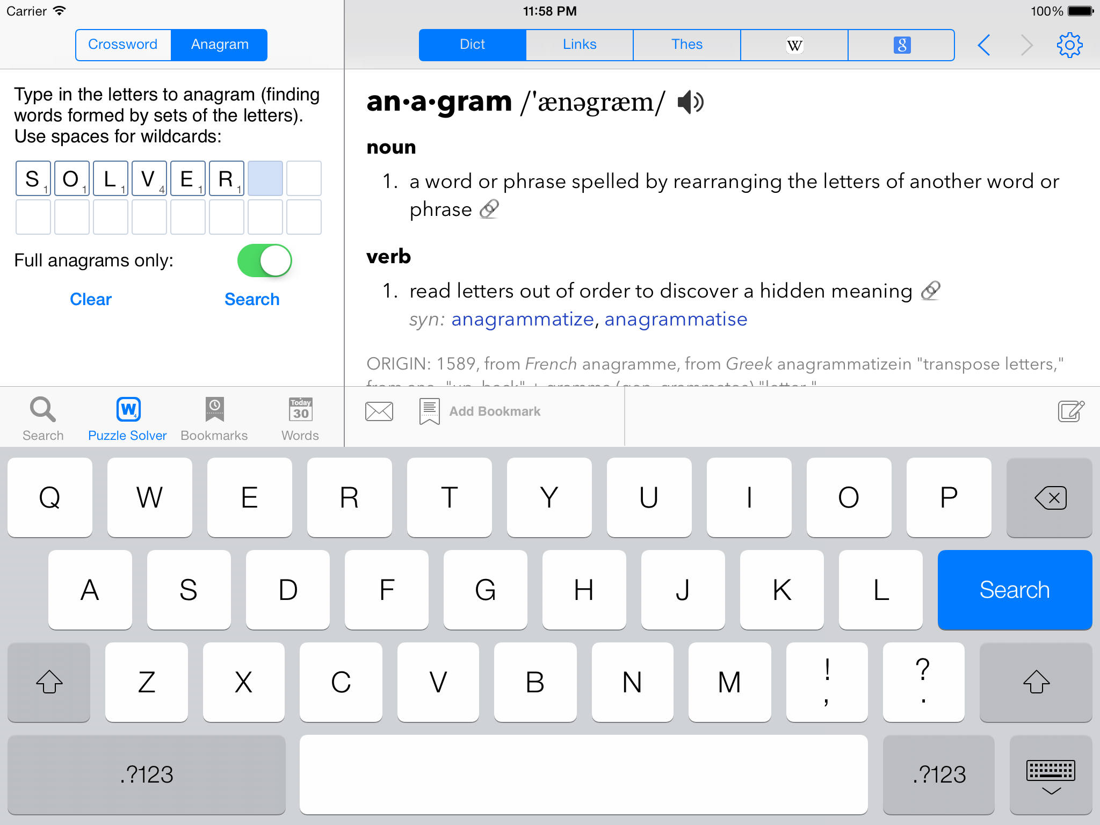Switch to the Crossword tab
Screen dimensions: 1100x825
123,45
